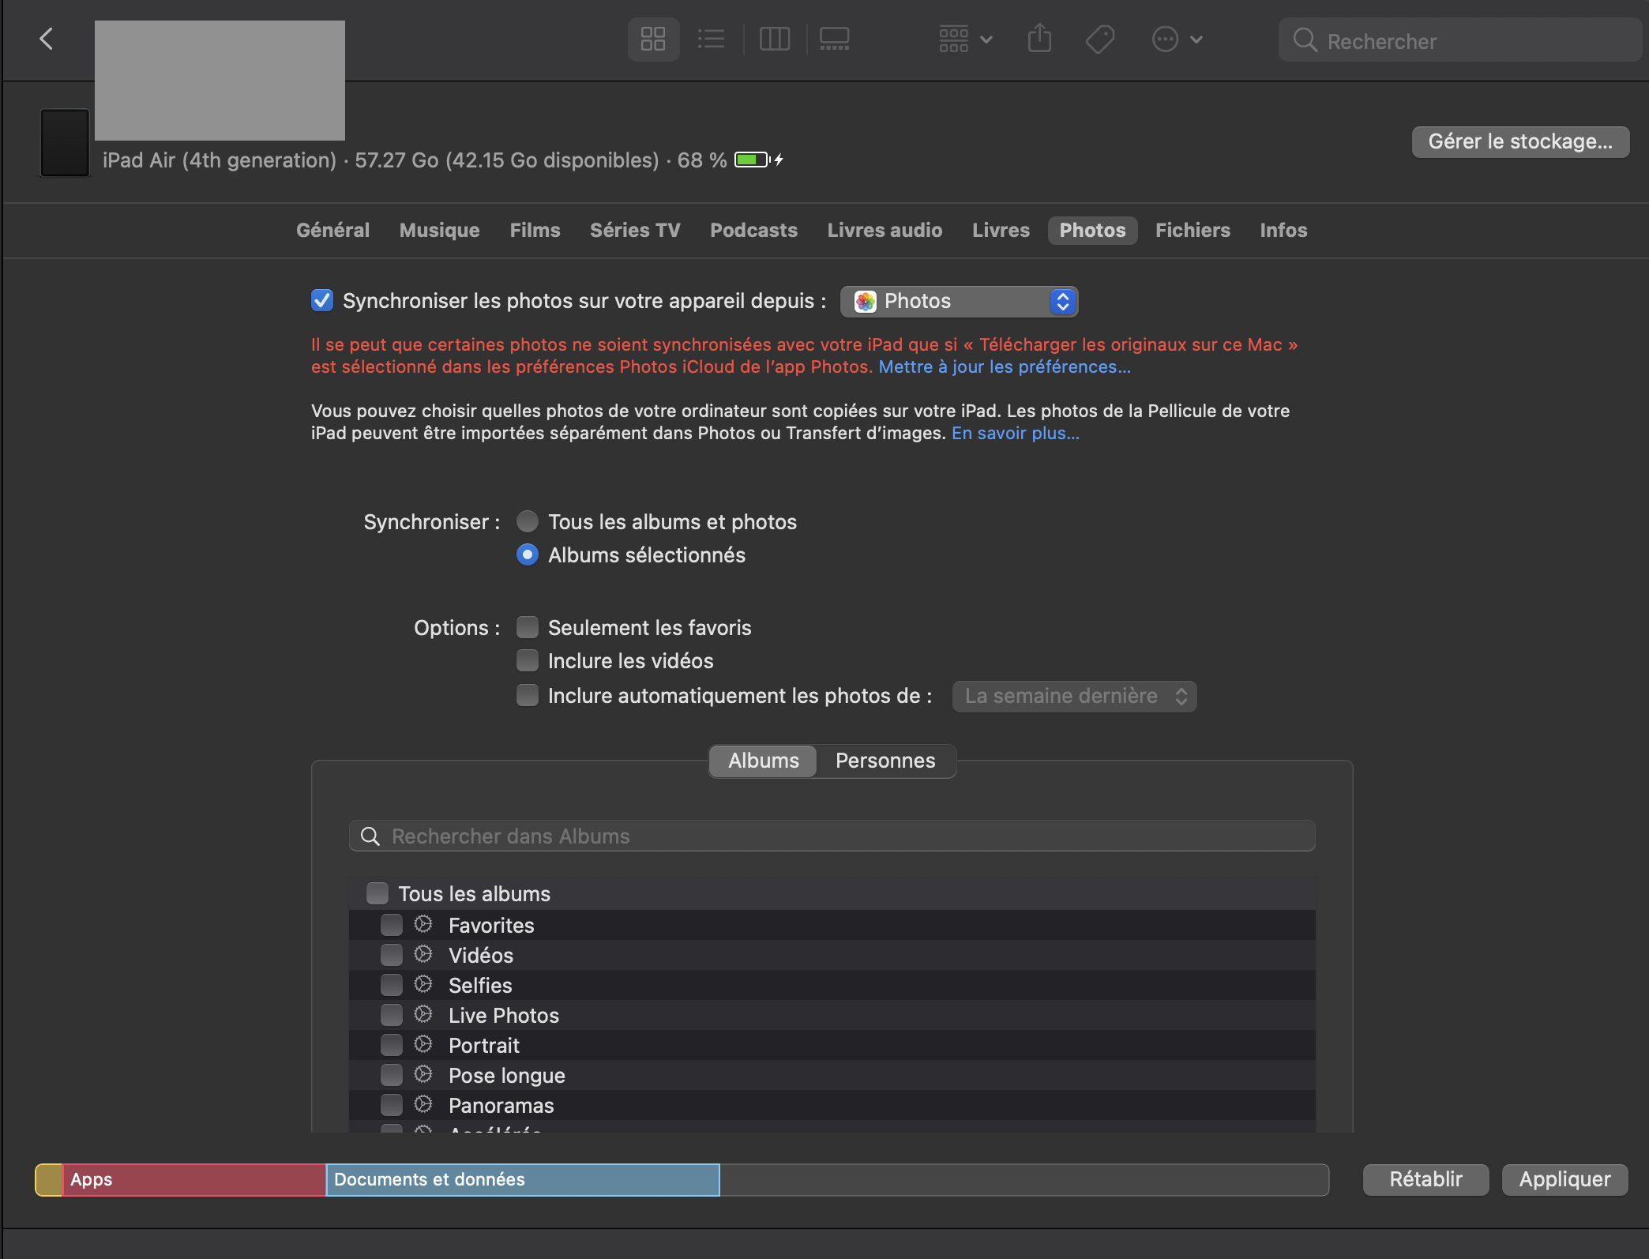Click the Appliquer button

point(1564,1179)
